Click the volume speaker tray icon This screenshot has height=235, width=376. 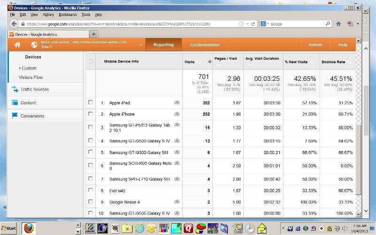click(x=345, y=228)
